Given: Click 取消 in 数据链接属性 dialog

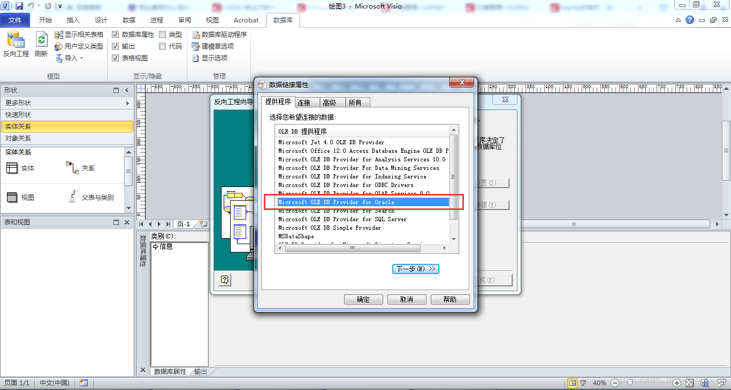Looking at the screenshot, I should (x=407, y=299).
